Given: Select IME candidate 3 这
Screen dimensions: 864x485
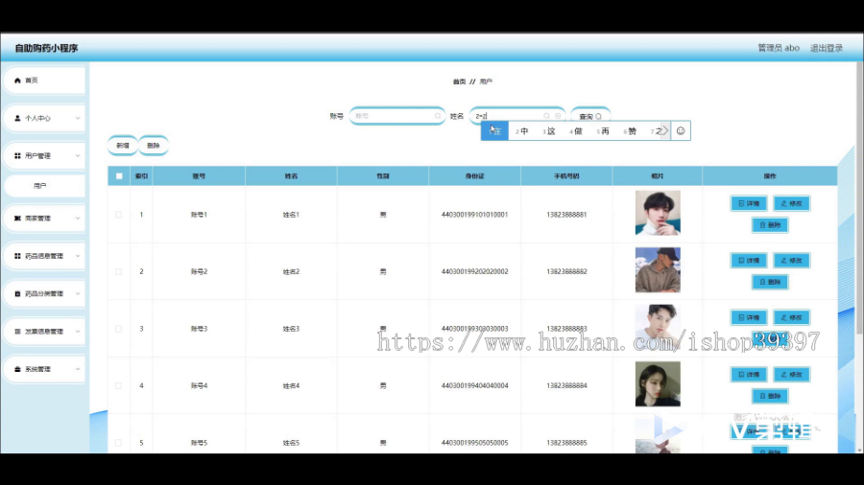Looking at the screenshot, I should [549, 131].
